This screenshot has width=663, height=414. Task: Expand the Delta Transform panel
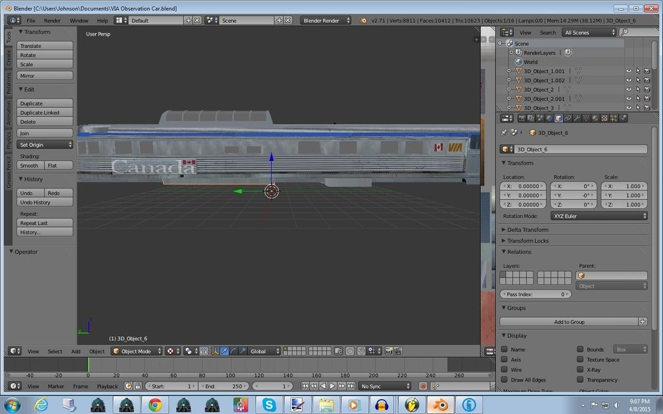point(527,230)
